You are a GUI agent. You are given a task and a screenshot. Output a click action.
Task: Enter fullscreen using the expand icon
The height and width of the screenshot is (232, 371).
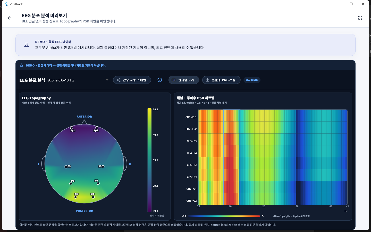360,18
